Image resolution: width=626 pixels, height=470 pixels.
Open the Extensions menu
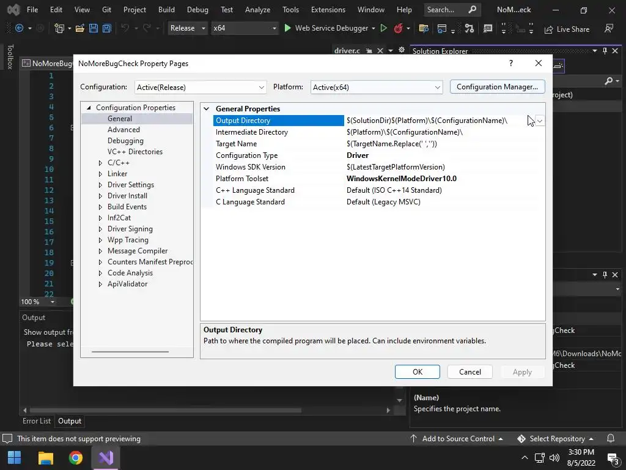click(x=328, y=10)
